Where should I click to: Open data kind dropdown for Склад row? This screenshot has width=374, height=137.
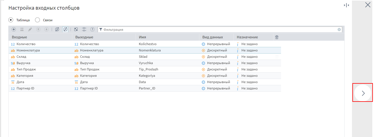click(x=216, y=57)
